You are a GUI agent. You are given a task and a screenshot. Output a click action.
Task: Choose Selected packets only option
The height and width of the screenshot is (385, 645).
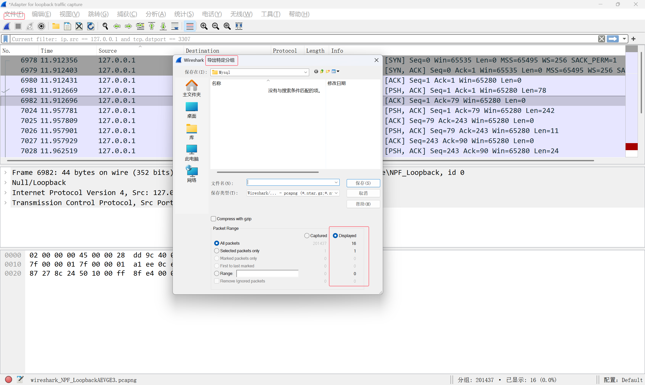point(217,251)
